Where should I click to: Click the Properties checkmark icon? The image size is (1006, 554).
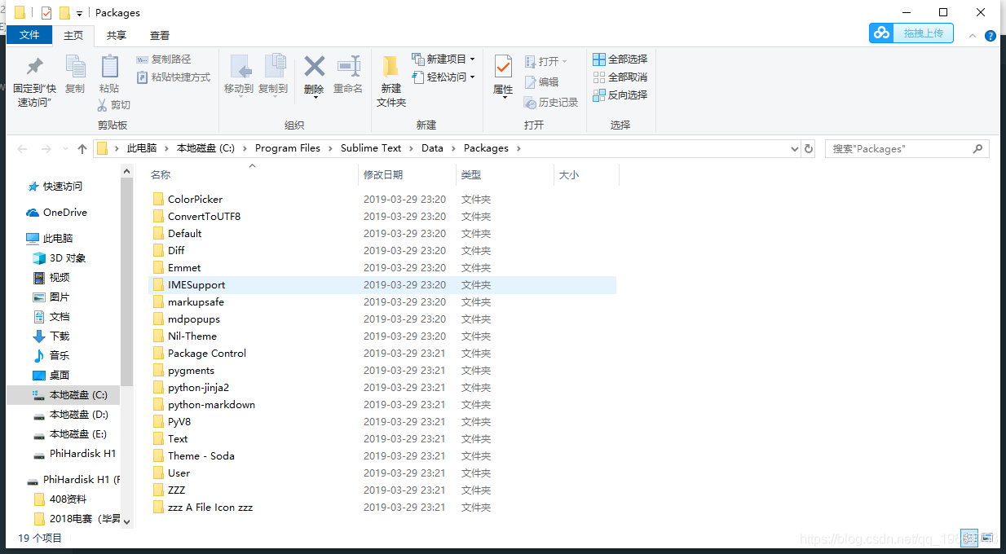(x=503, y=67)
